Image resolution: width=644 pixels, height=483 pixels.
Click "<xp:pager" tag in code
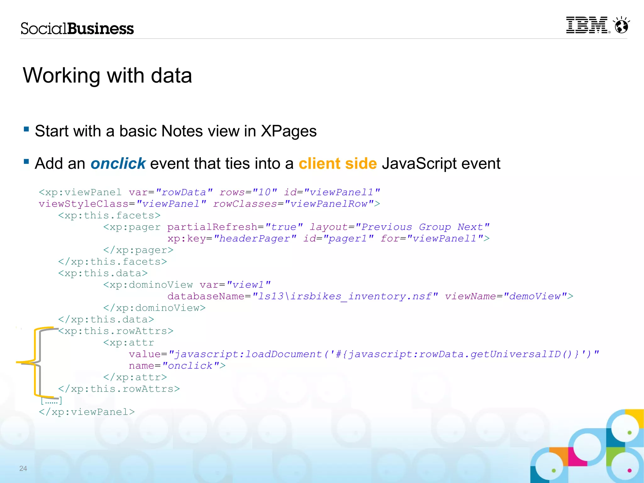132,227
